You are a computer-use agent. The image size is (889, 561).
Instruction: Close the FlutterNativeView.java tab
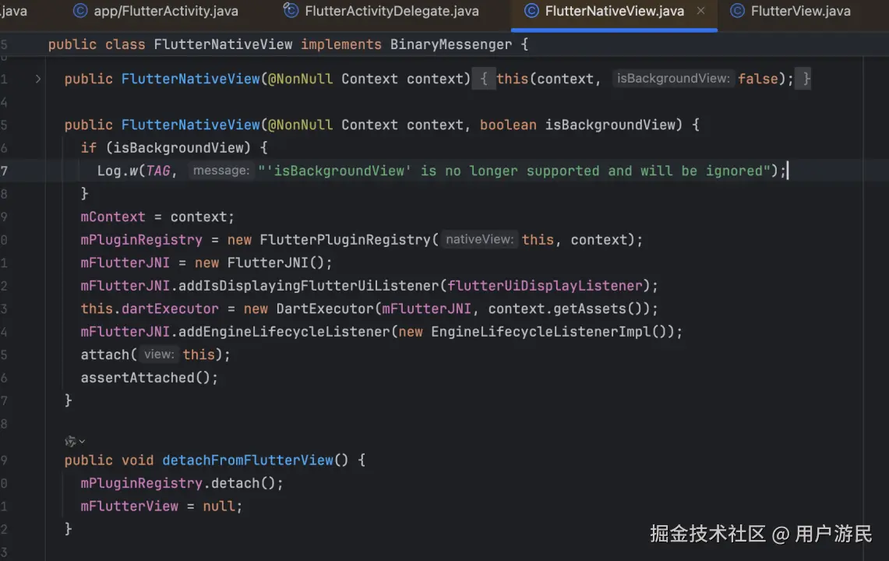(x=700, y=11)
